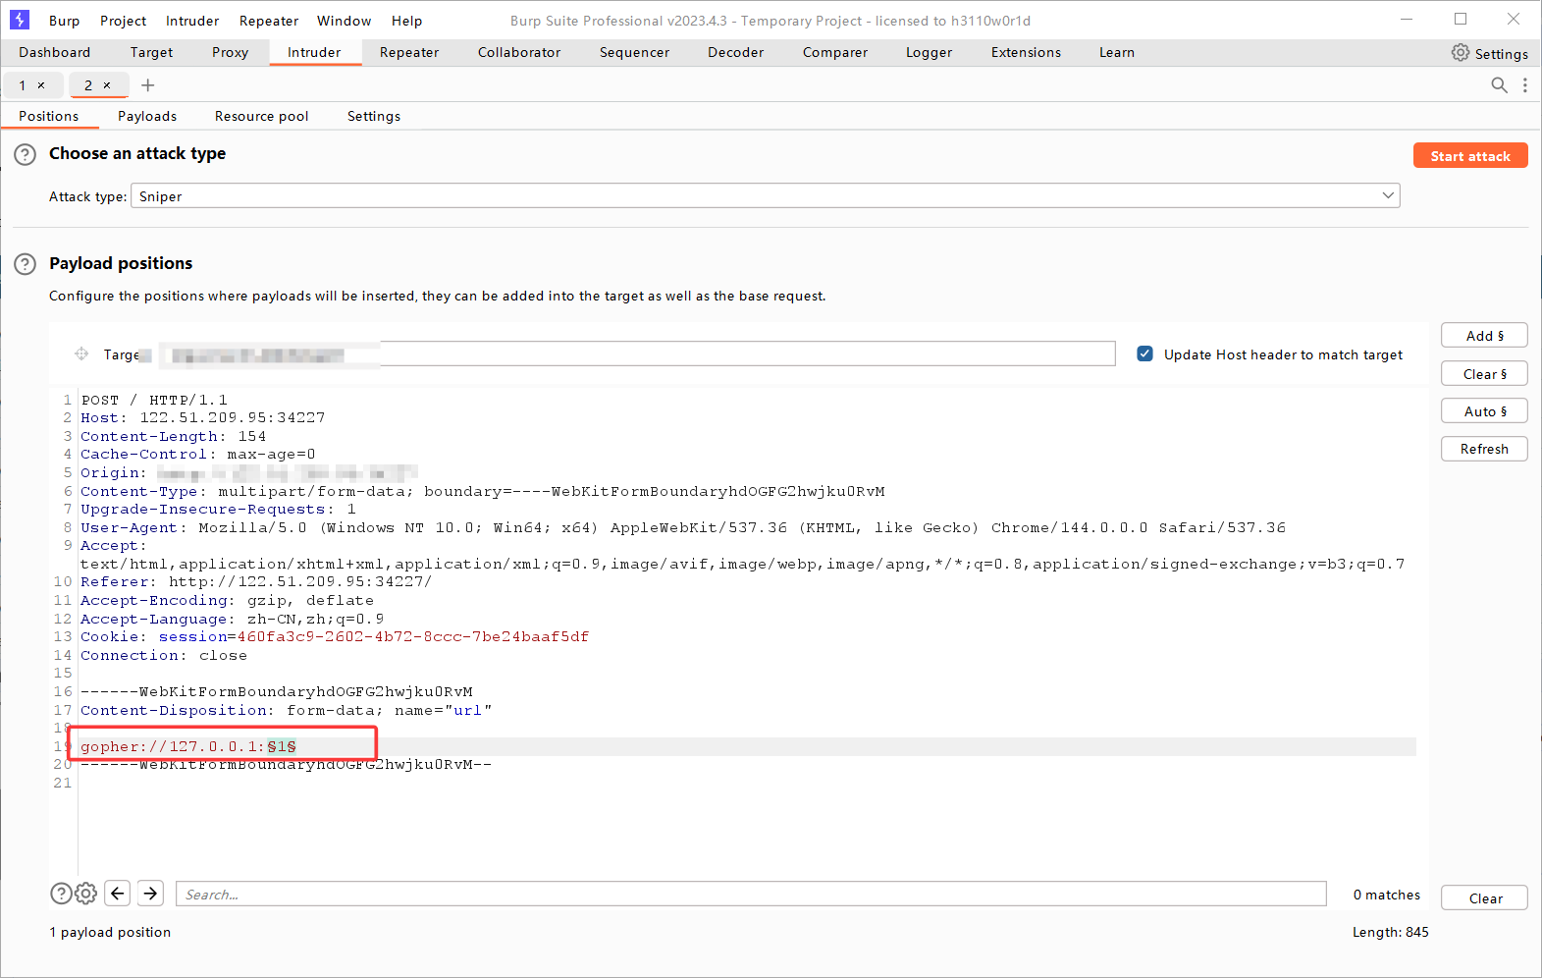Switch to the Collaborator tab
This screenshot has height=978, width=1542.
point(519,53)
